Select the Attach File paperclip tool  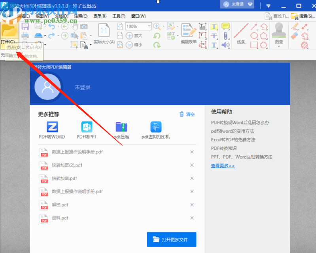[225, 36]
